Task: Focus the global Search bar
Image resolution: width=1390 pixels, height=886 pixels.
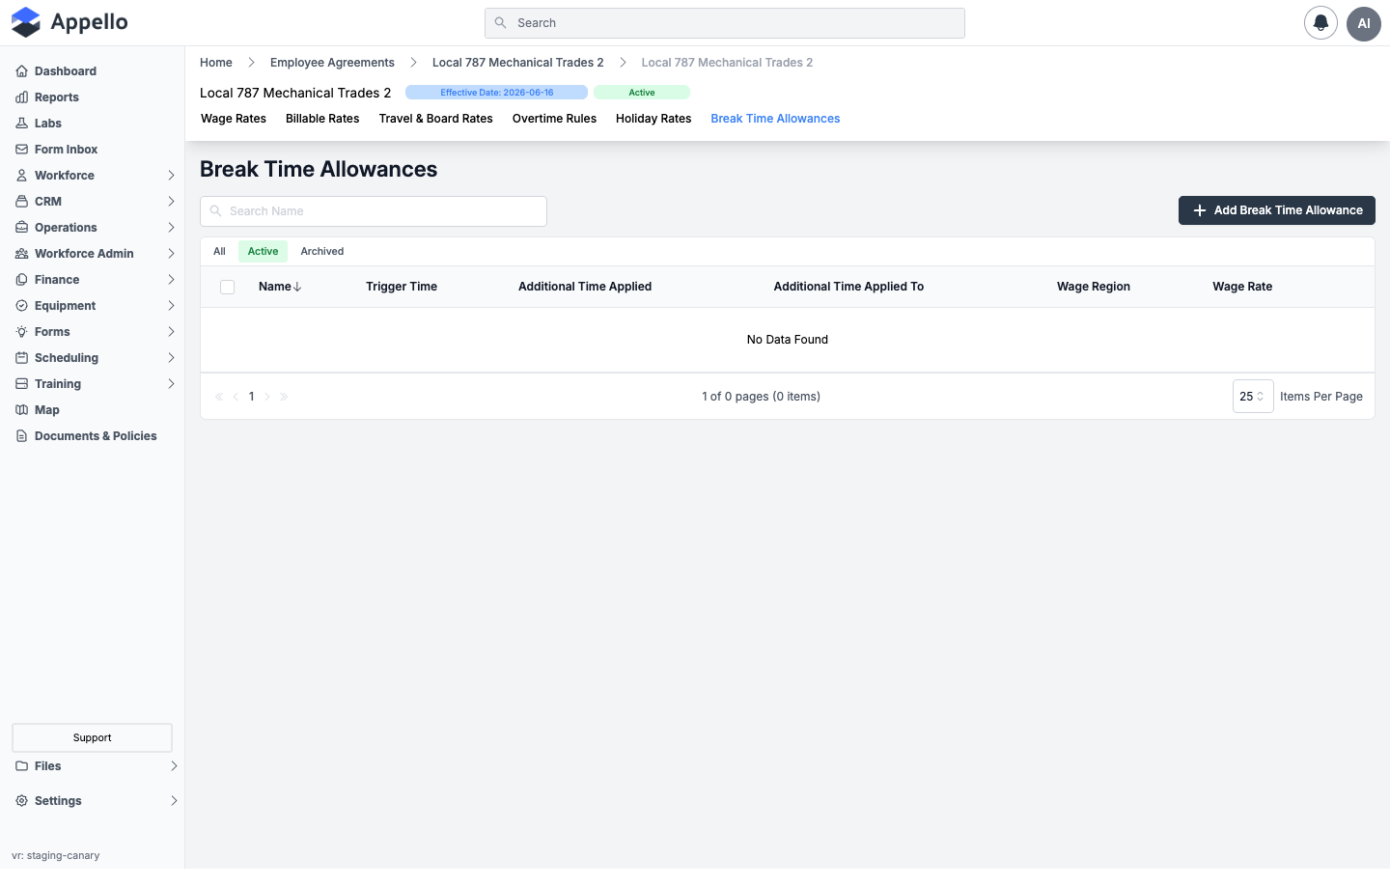Action: 725,23
